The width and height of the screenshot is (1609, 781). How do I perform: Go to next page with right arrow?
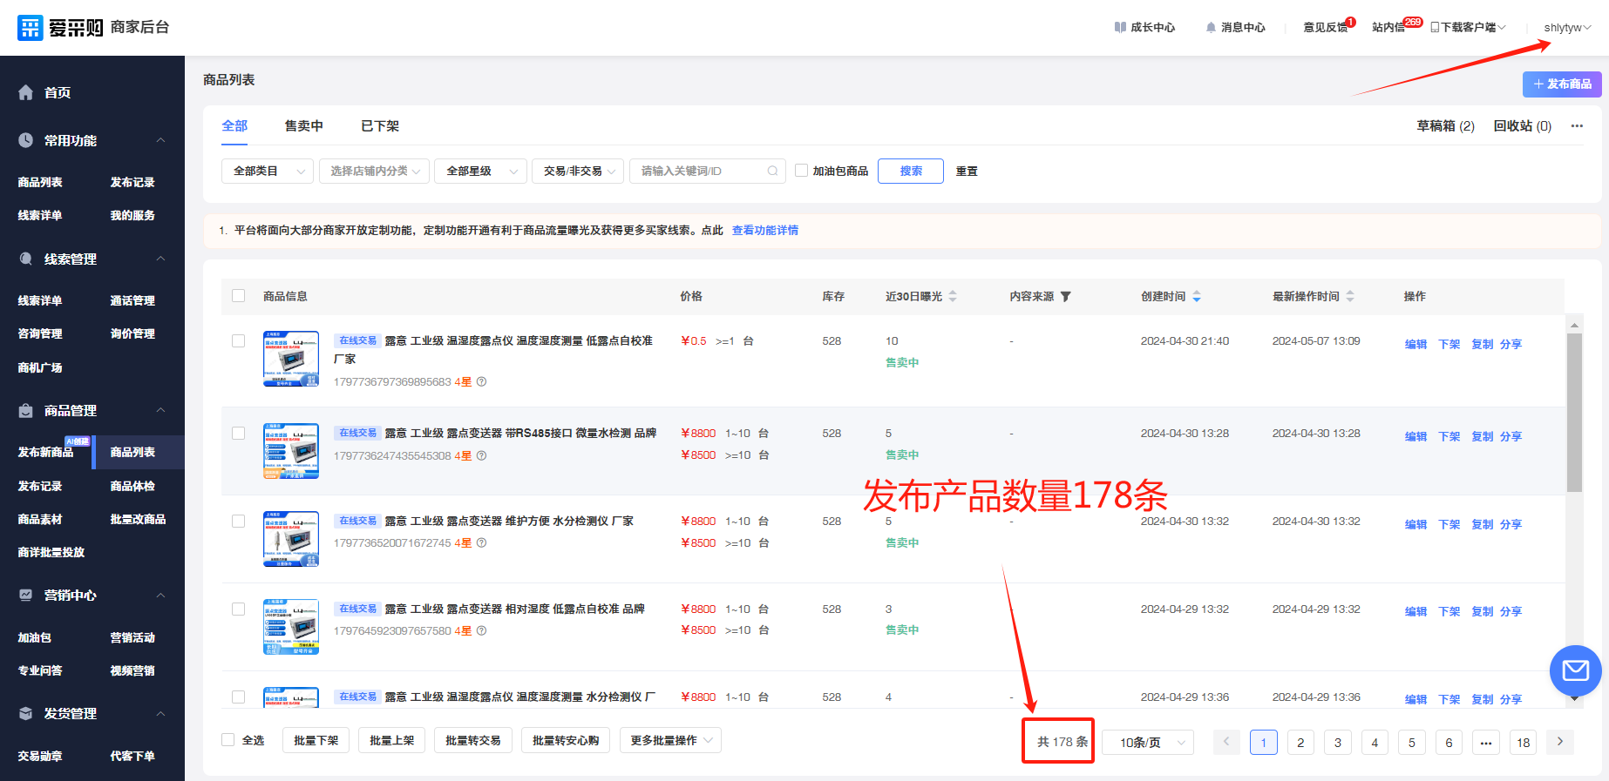pyautogui.click(x=1559, y=742)
